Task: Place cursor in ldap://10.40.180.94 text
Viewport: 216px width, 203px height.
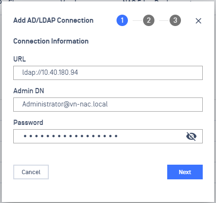Action: (50, 72)
